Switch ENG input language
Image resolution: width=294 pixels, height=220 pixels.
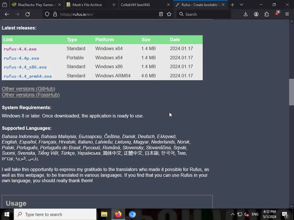(255, 214)
